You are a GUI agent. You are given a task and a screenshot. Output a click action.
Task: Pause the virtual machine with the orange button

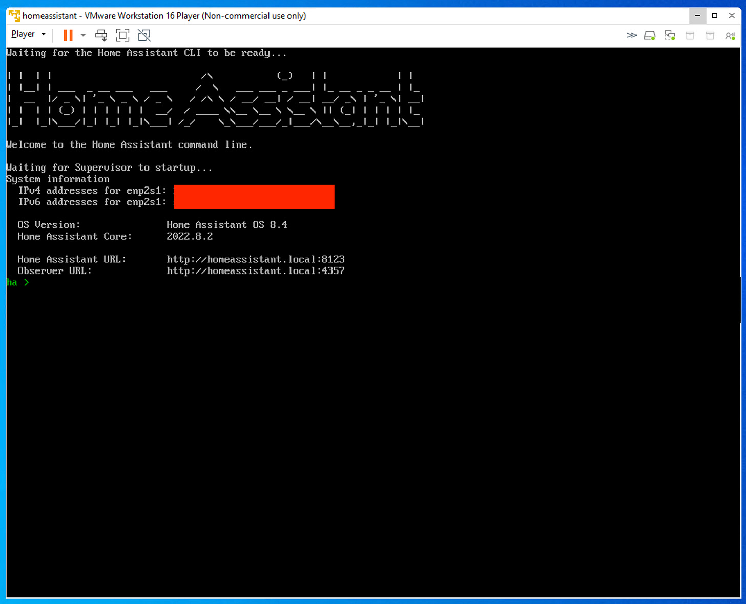pos(68,35)
